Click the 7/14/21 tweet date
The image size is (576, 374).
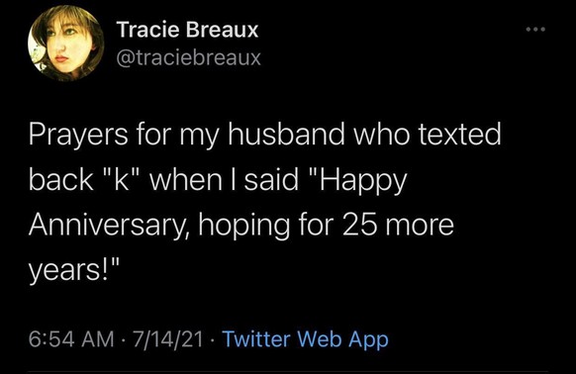[x=168, y=338]
